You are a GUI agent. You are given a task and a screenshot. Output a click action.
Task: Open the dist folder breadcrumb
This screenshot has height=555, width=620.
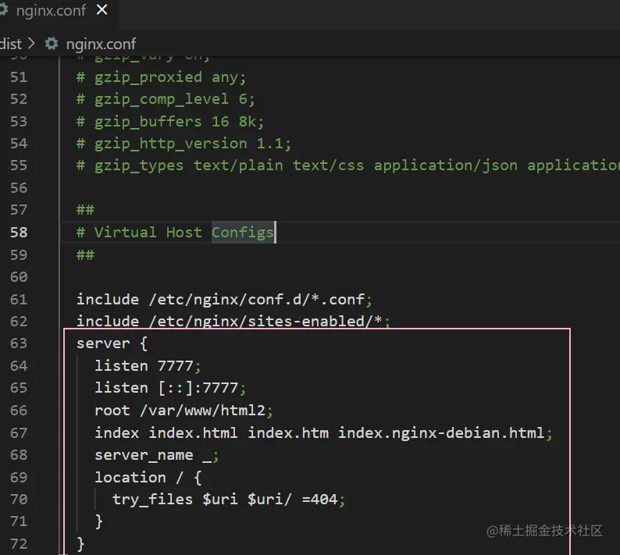(x=11, y=44)
